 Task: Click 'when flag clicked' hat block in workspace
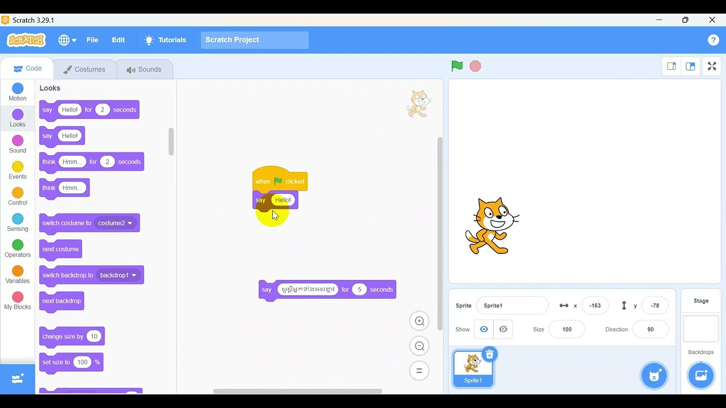pyautogui.click(x=280, y=179)
